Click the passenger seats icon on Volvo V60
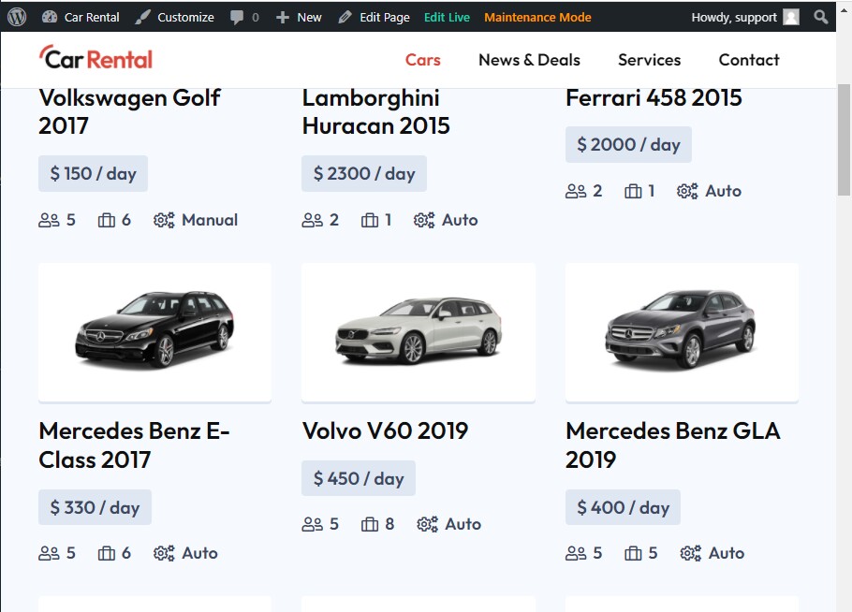This screenshot has width=852, height=612. [x=312, y=524]
